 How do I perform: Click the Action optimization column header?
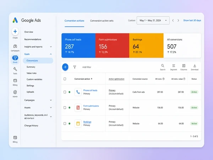pyautogui.click(x=116, y=79)
